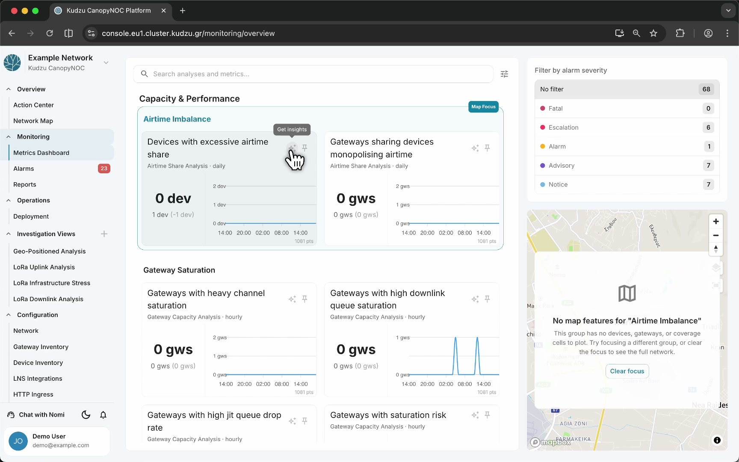Collapse the Overview section

pyautogui.click(x=9, y=89)
